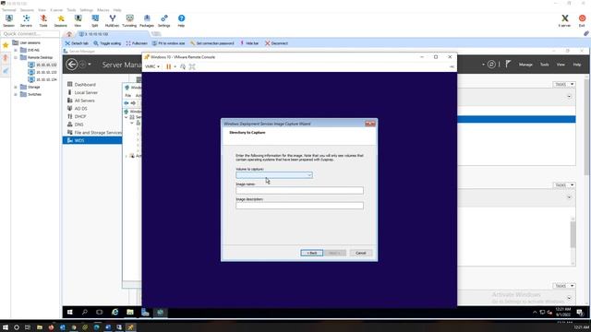Open File Explorer in remote taskbar

coord(130,312)
